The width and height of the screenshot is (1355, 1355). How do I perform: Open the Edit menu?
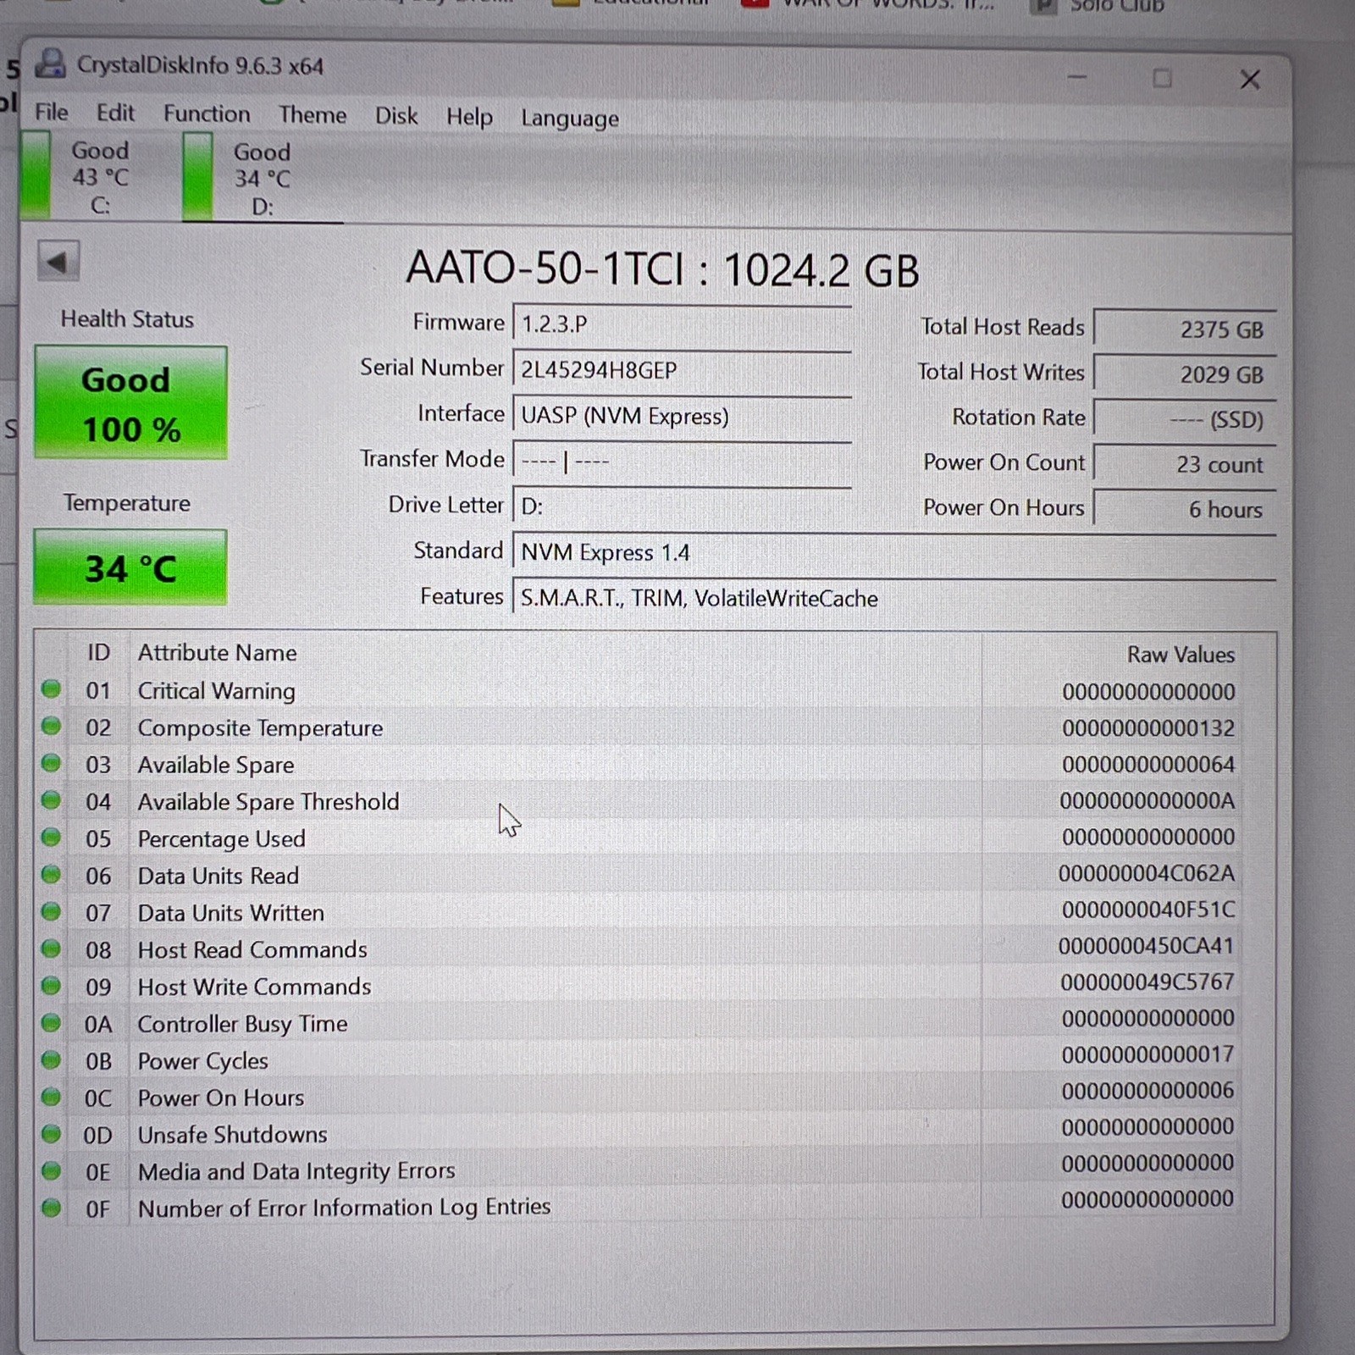point(115,113)
